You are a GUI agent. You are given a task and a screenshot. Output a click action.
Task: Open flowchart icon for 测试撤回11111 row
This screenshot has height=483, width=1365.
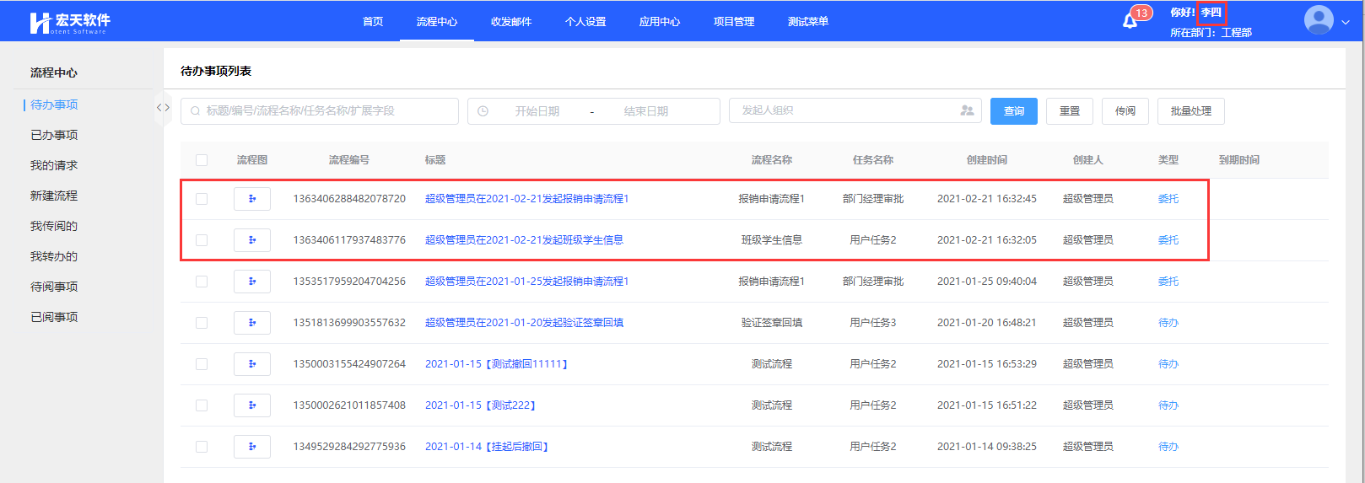(x=251, y=364)
